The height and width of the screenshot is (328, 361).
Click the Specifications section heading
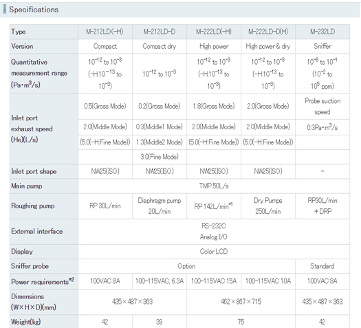coord(34,10)
